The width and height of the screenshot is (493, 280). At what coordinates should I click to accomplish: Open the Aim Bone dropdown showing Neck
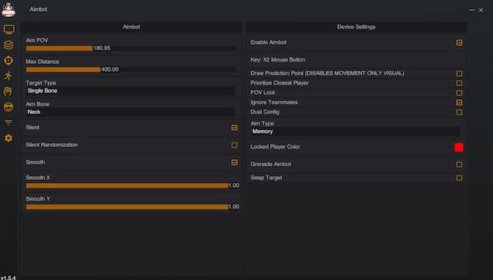[x=130, y=112]
